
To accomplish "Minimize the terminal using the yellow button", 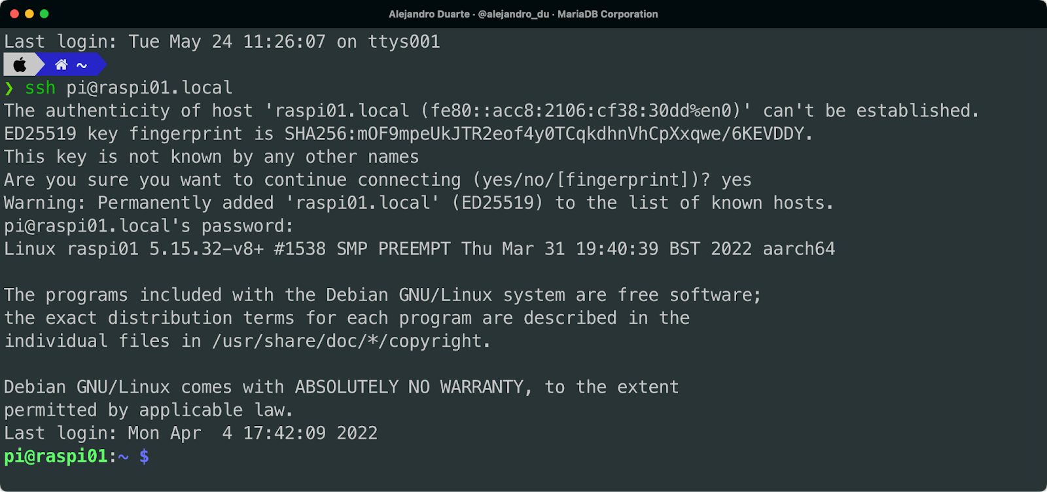I will pyautogui.click(x=29, y=14).
